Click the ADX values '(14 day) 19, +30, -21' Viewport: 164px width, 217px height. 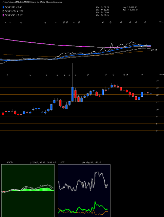pos(92,162)
